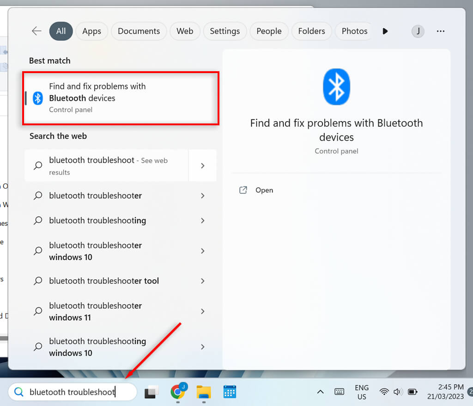Select 'bluetooth troubleshooter windows 11' suggestion
Screen dimensions: 473x406
coord(95,312)
